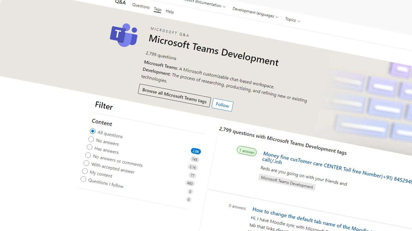Click the Microsoft Teams logo icon

coord(124,35)
